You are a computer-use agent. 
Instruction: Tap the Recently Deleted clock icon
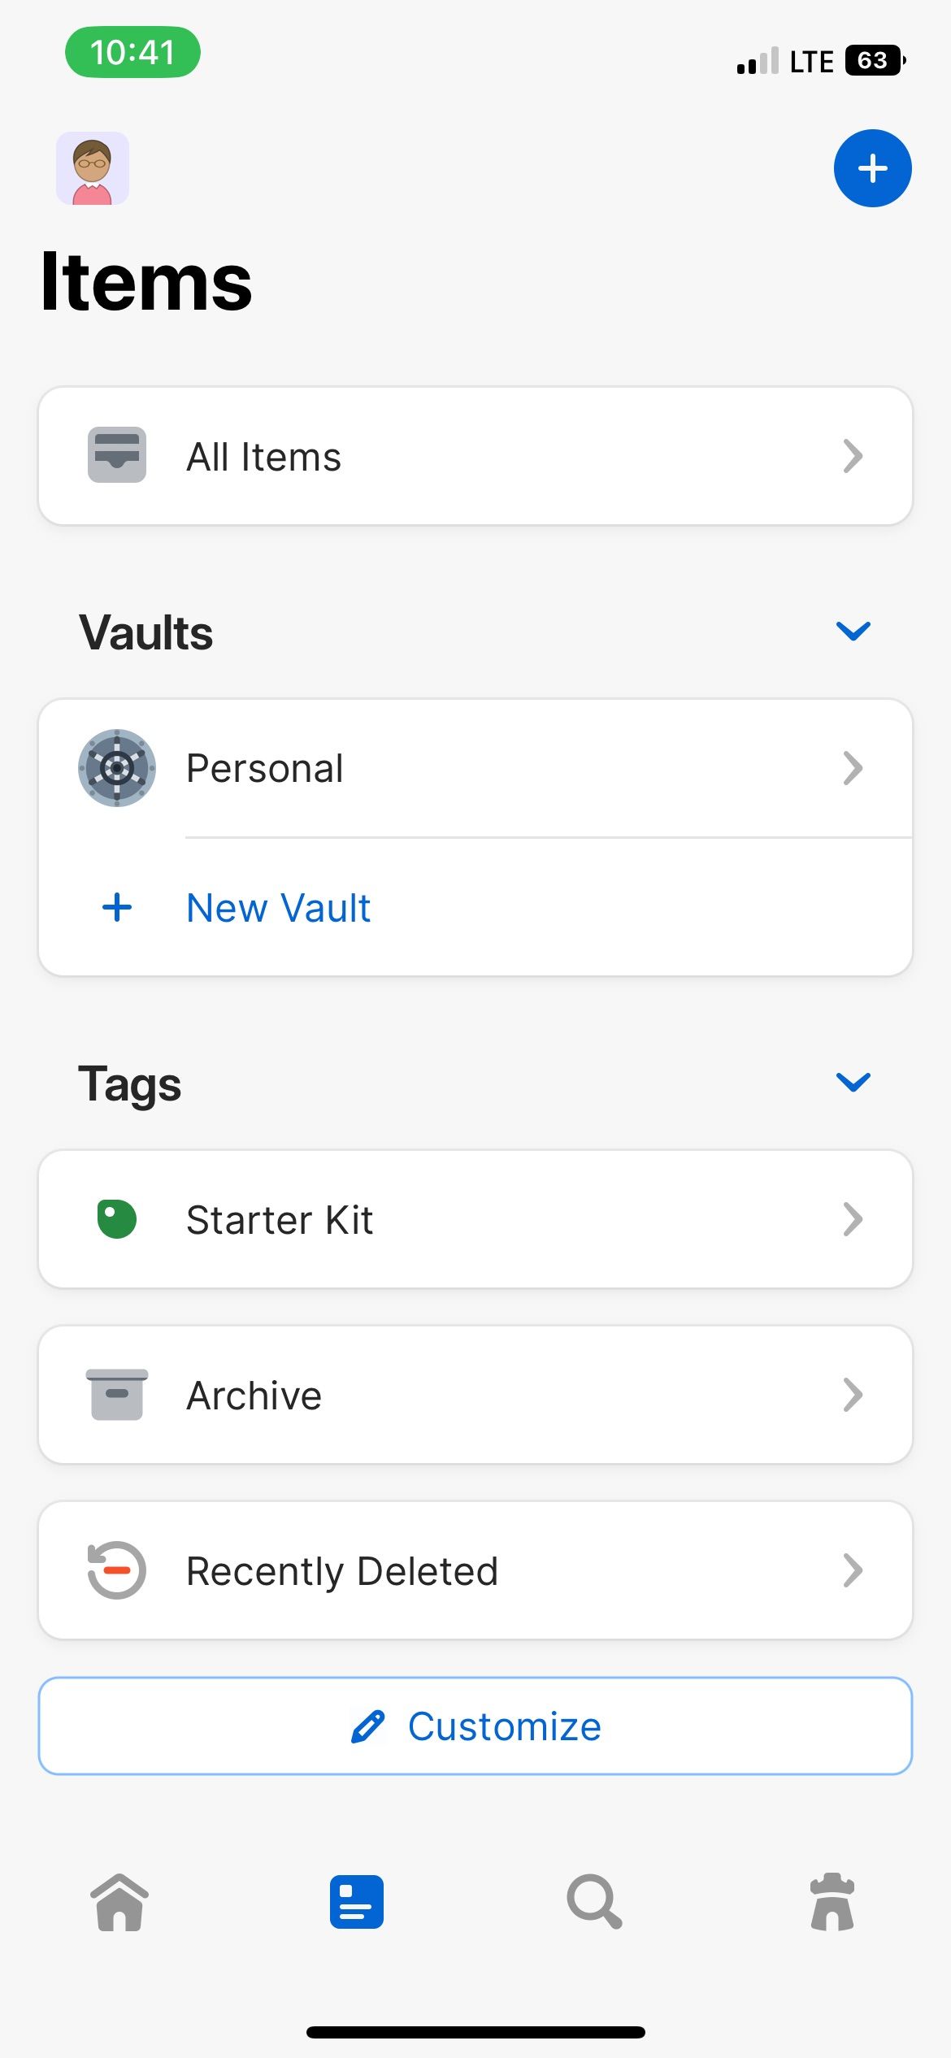pos(117,1570)
